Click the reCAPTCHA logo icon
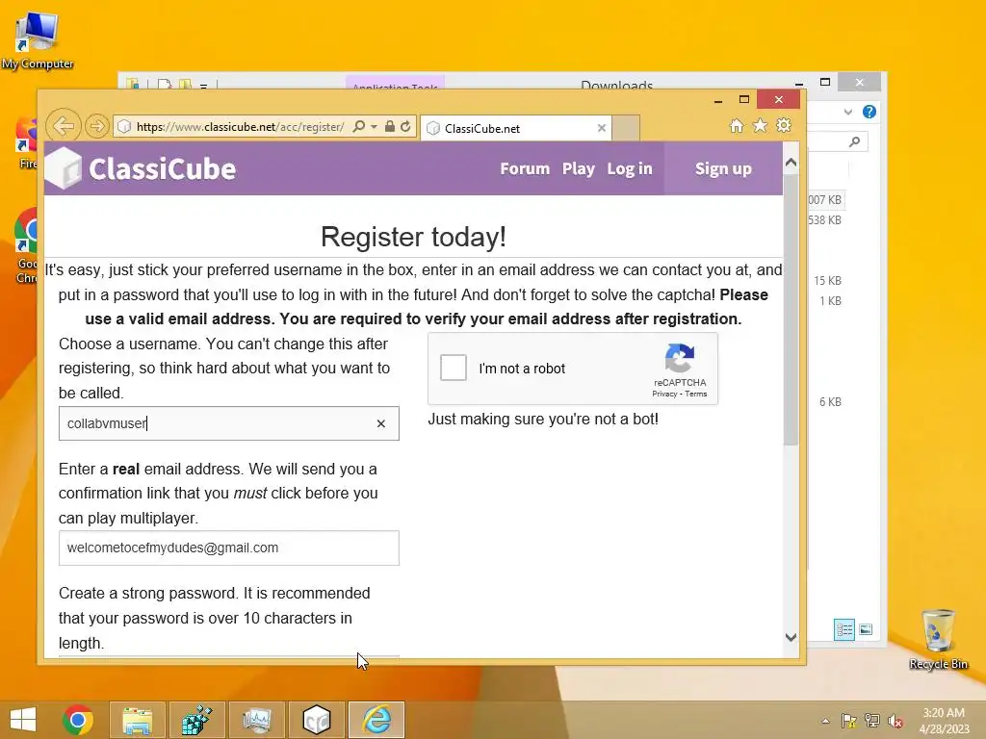Viewport: 986px width, 739px height. (x=680, y=358)
